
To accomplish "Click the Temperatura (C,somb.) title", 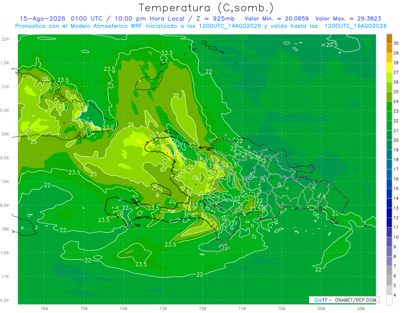I will click(x=206, y=7).
